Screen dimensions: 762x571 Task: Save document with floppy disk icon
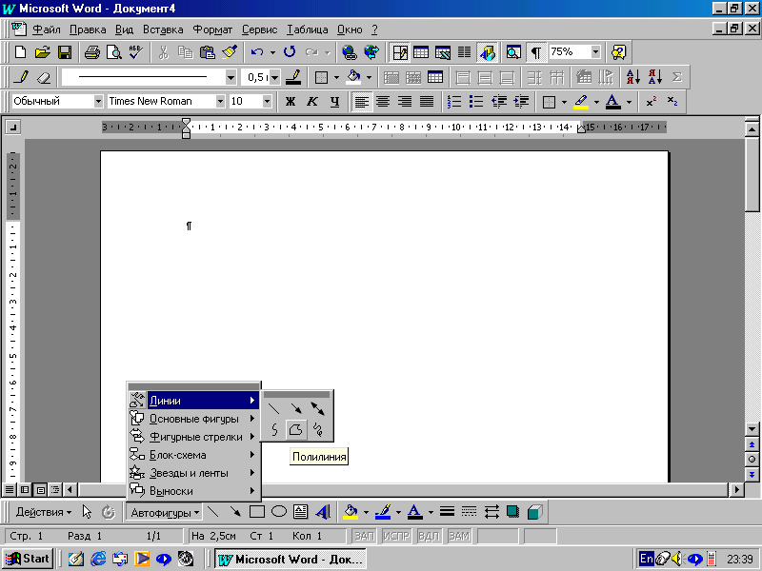(x=65, y=52)
